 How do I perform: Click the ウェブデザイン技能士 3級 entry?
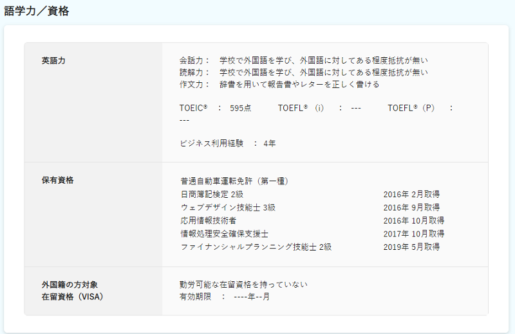coord(223,207)
